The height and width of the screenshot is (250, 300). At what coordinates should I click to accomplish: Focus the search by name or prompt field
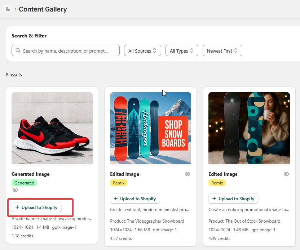click(x=69, y=51)
